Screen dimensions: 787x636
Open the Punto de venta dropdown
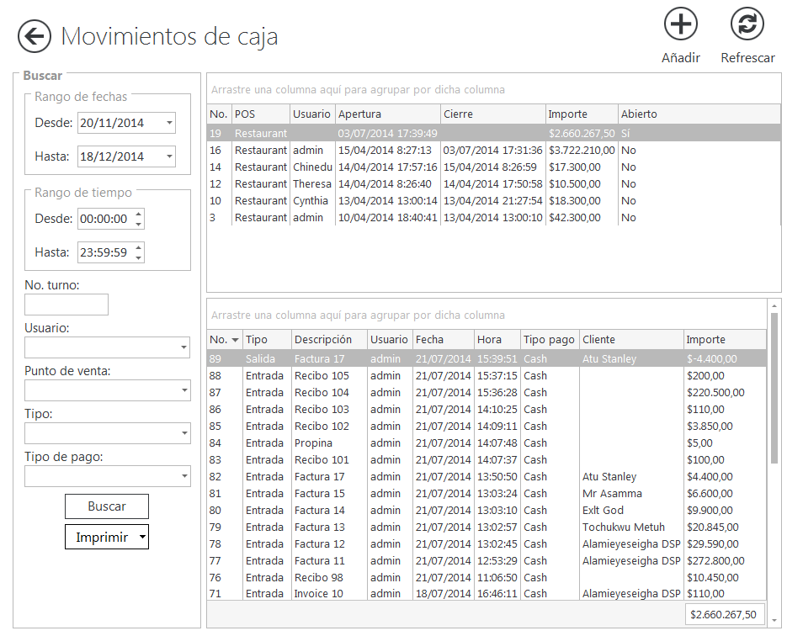tap(183, 391)
